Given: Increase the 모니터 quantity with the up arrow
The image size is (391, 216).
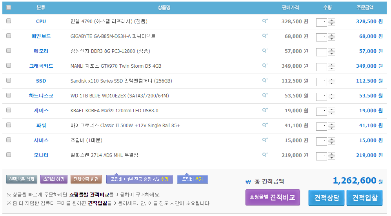Looking at the screenshot, I should [x=331, y=154].
